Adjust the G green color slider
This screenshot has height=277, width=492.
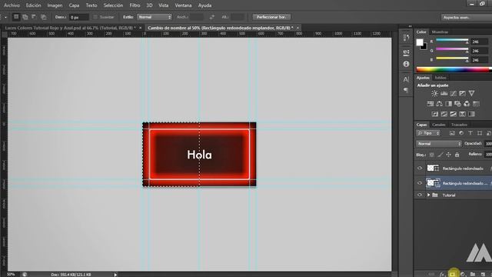pos(452,50)
